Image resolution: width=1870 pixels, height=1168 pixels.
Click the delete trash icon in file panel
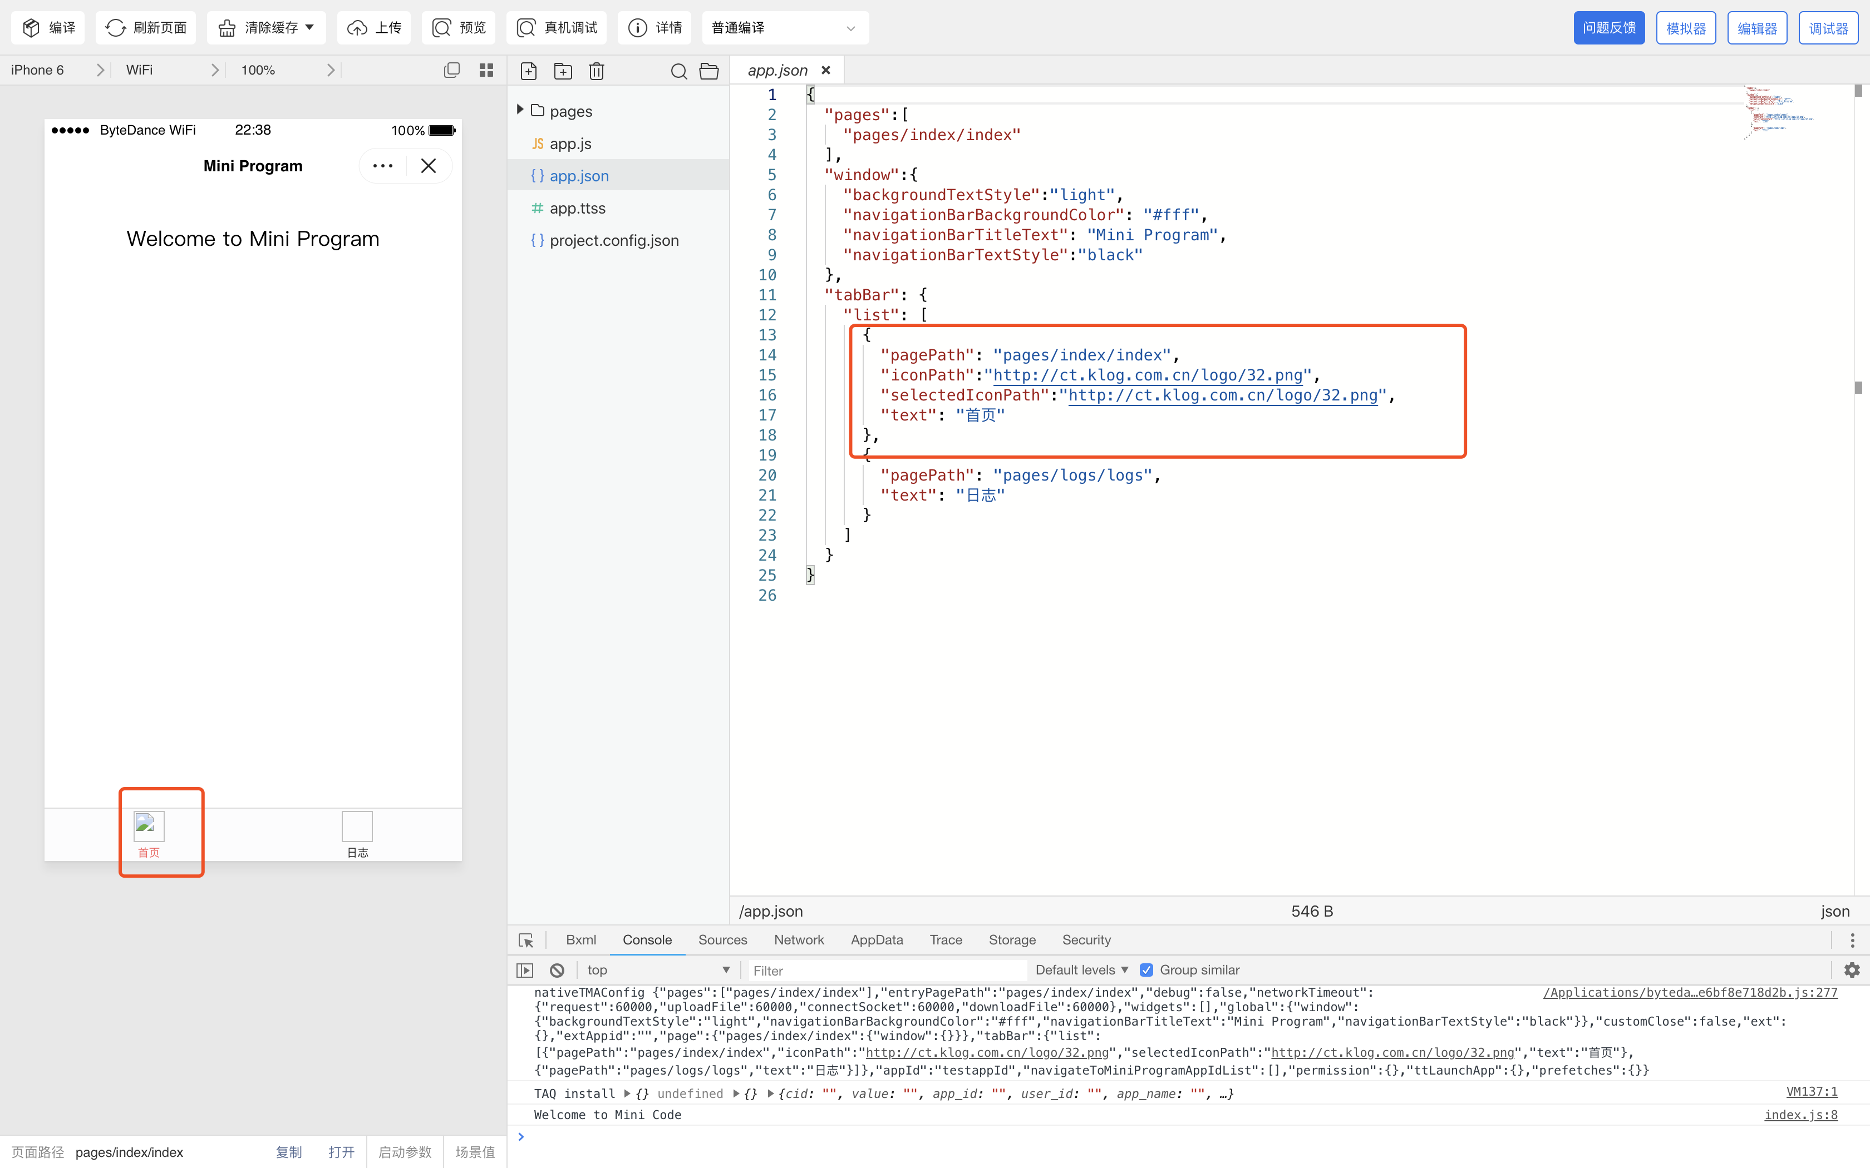click(x=597, y=71)
